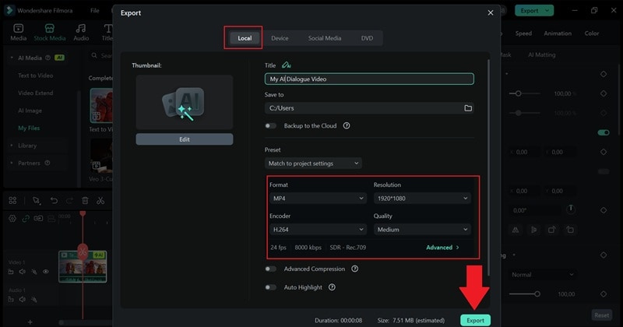Collapse the AI Media section in sidebar
623x327 pixels.
12,58
